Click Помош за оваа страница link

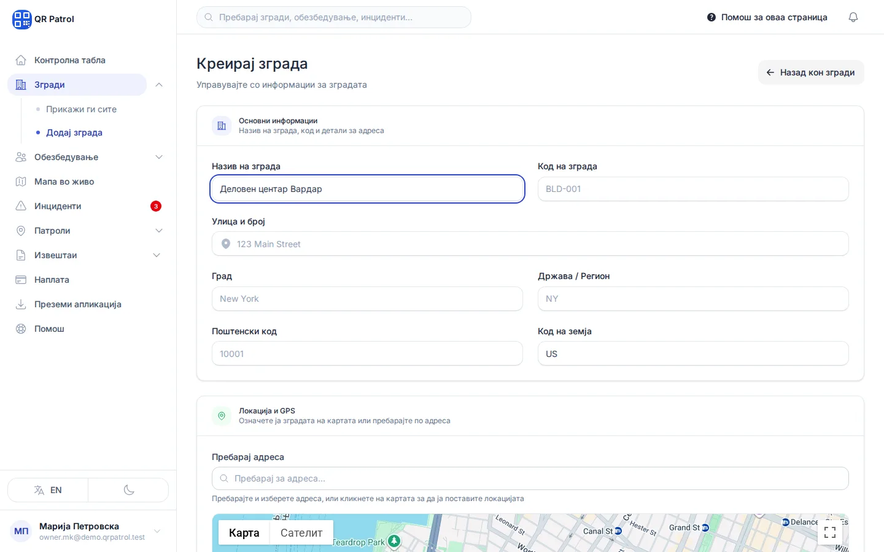pos(767,17)
